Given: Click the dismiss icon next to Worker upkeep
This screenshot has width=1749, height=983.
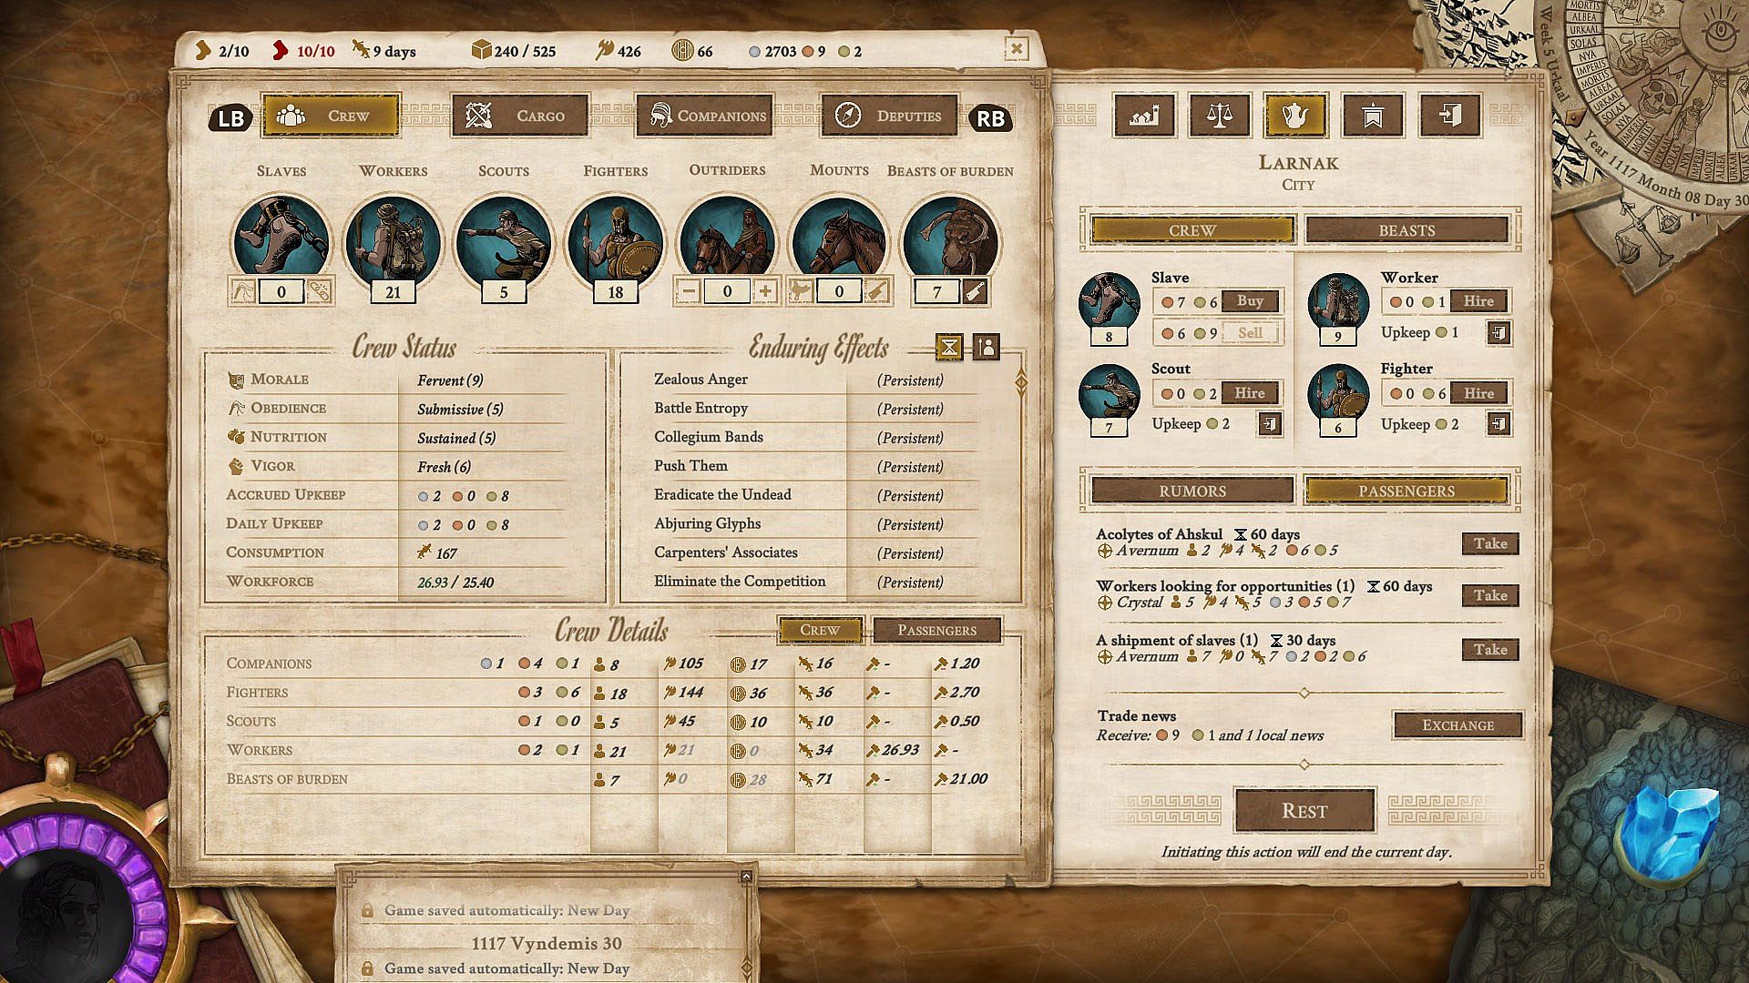Looking at the screenshot, I should click(x=1498, y=333).
